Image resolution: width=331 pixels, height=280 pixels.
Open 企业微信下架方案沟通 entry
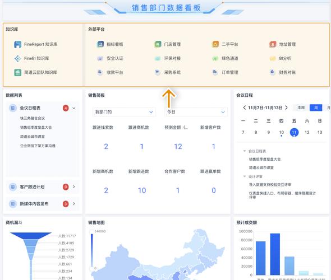click(38, 146)
